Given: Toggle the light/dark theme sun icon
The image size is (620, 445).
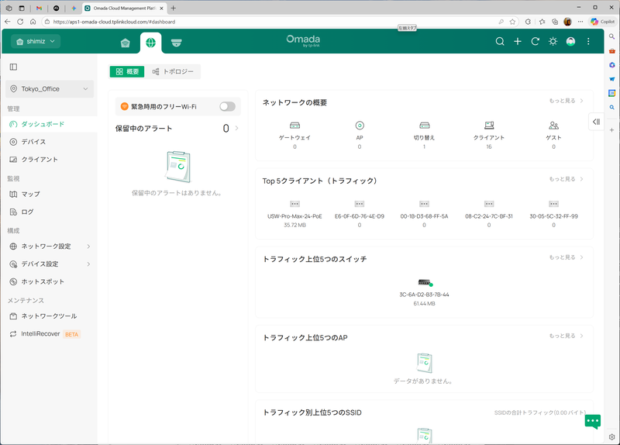Looking at the screenshot, I should click(553, 41).
